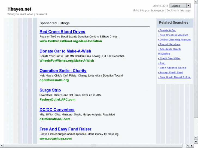198x148 pixels.
Task: Select Online Checking Account related search
Action: point(174,40)
